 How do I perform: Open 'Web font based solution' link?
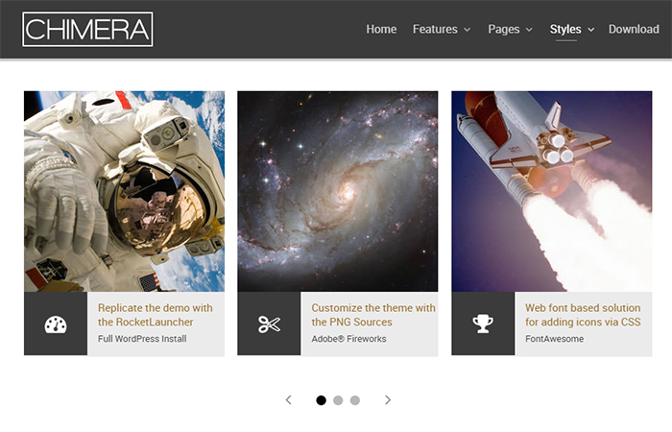click(x=583, y=315)
